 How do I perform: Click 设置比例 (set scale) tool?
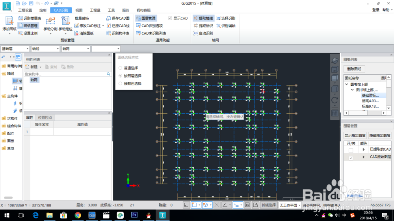[28, 33]
